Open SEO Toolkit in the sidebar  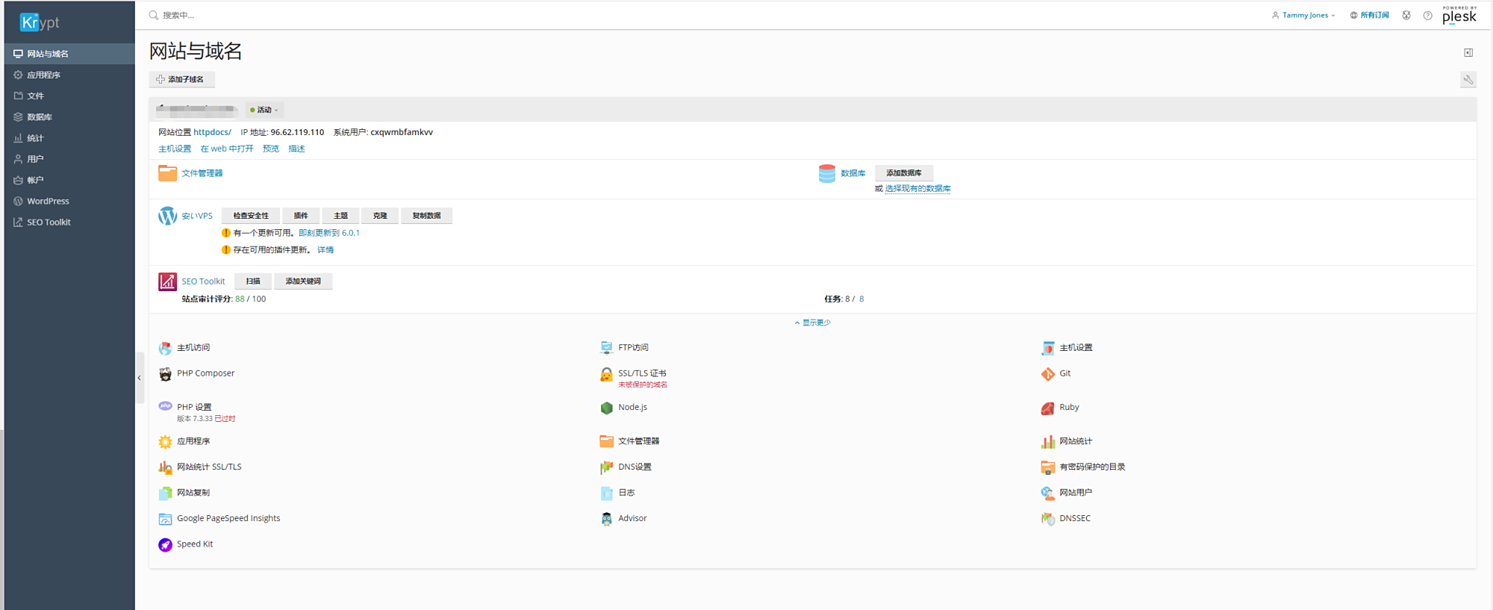tap(49, 222)
